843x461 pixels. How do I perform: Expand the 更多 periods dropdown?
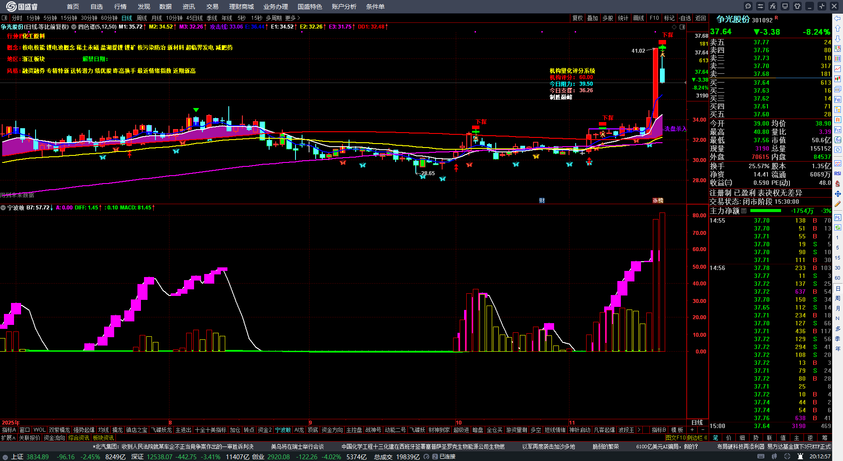(292, 18)
